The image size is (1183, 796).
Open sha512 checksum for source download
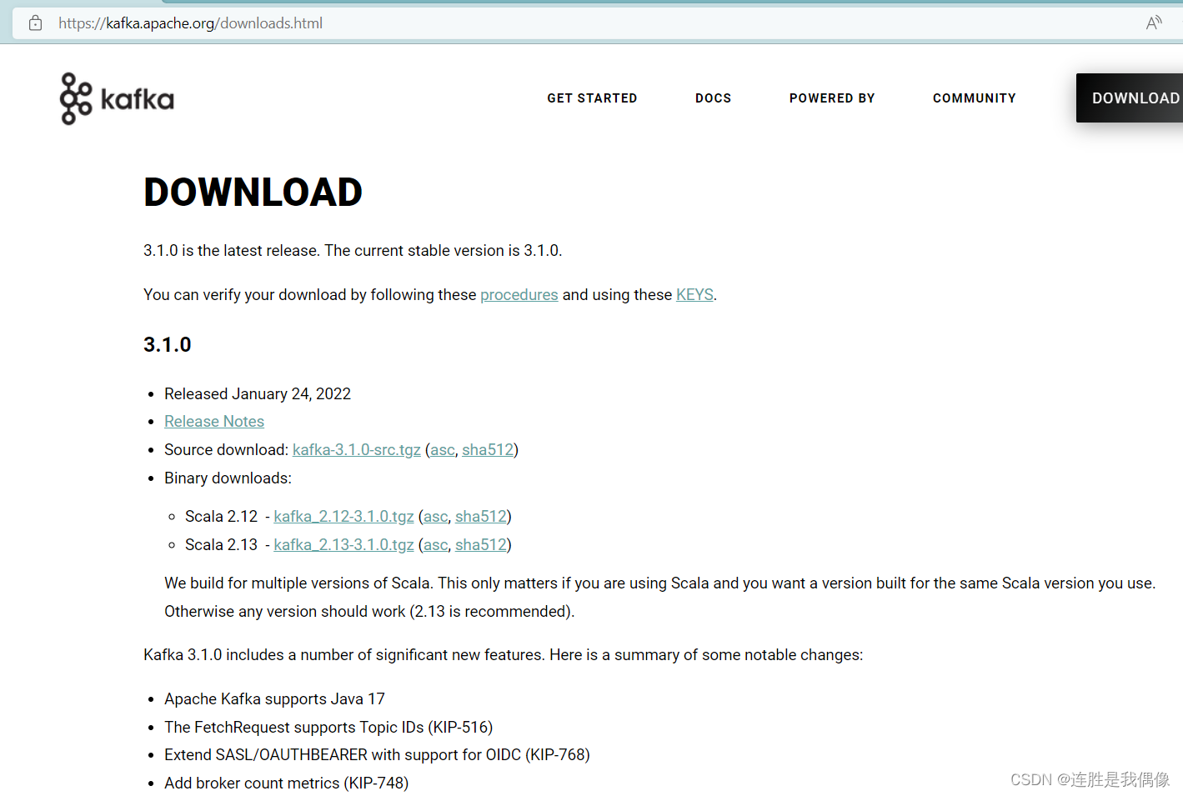(488, 450)
